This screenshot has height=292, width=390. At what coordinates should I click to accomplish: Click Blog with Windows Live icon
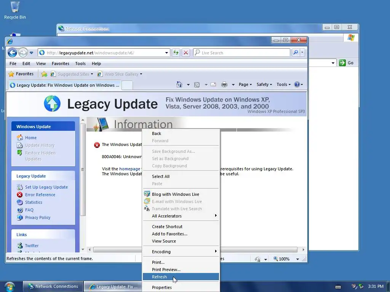coord(147,194)
